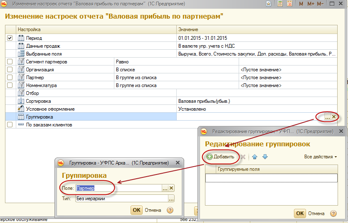Click the period value 01.01.2015 - 31.01.2015
Screen dimensions: 348x223
click(x=202, y=38)
